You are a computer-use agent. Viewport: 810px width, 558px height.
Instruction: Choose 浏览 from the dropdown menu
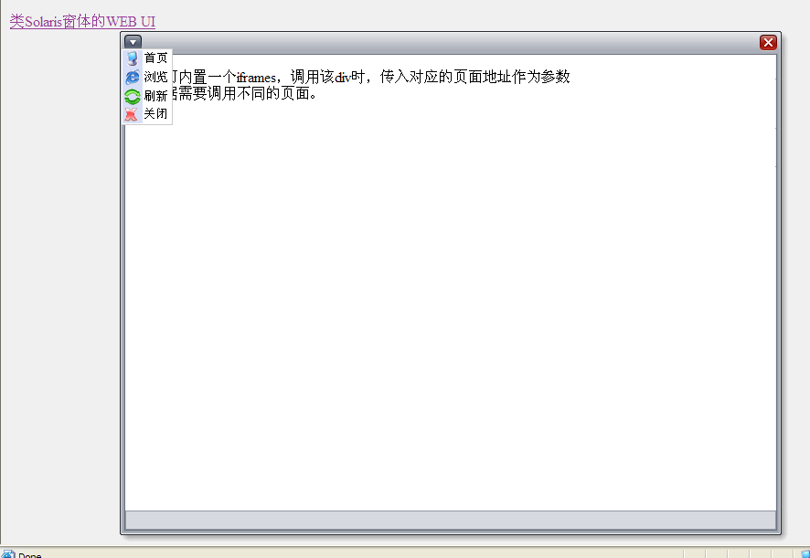click(x=147, y=77)
